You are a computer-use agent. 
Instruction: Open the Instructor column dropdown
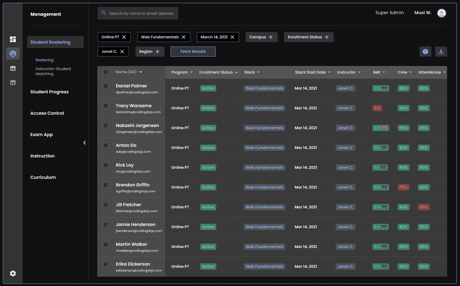tap(359, 72)
